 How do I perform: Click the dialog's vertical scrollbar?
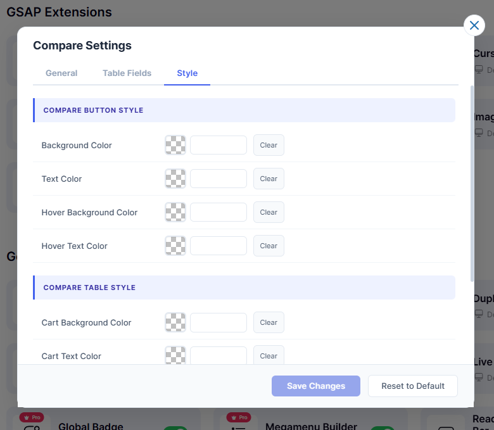coord(471,184)
